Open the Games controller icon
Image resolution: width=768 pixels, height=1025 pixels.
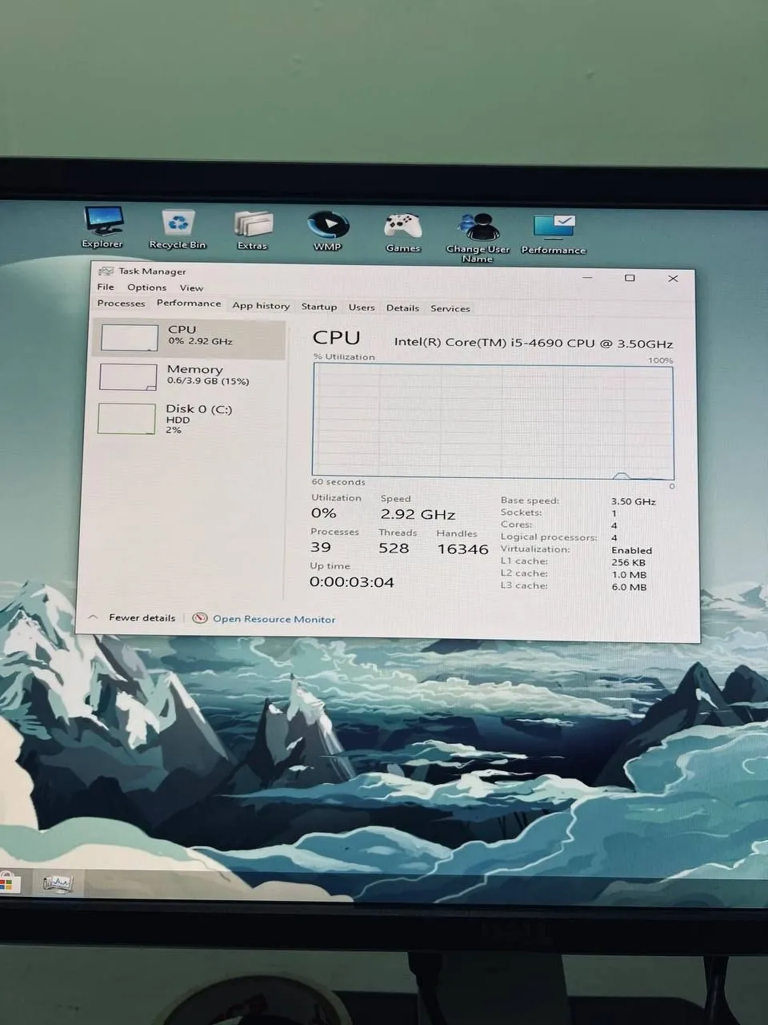403,232
